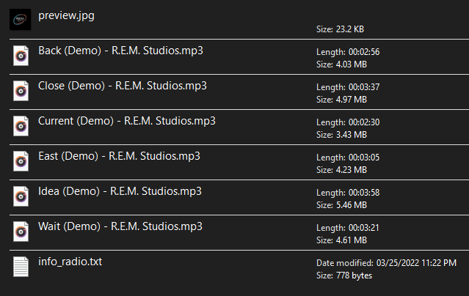The image size is (469, 296).
Task: Click the Back (Demo) mp3 file icon
Action: pos(21,56)
